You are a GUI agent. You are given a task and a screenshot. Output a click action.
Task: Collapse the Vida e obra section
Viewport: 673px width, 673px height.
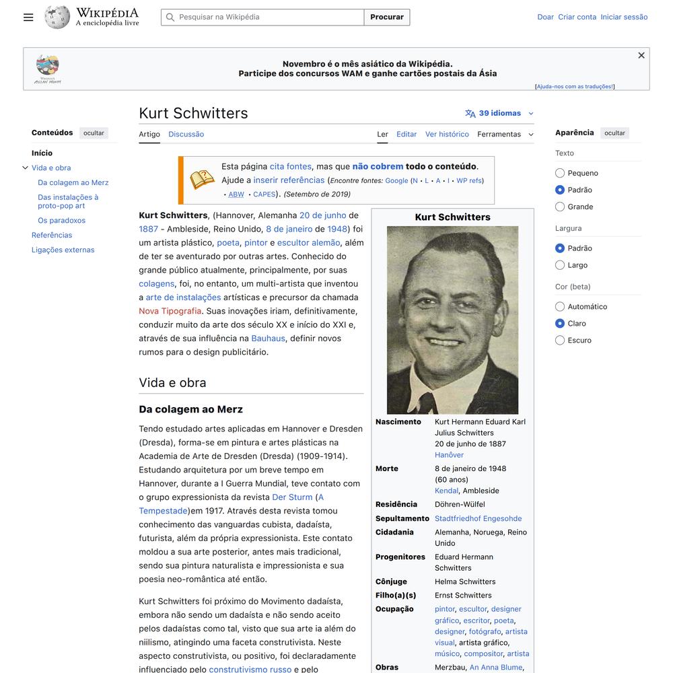[25, 168]
